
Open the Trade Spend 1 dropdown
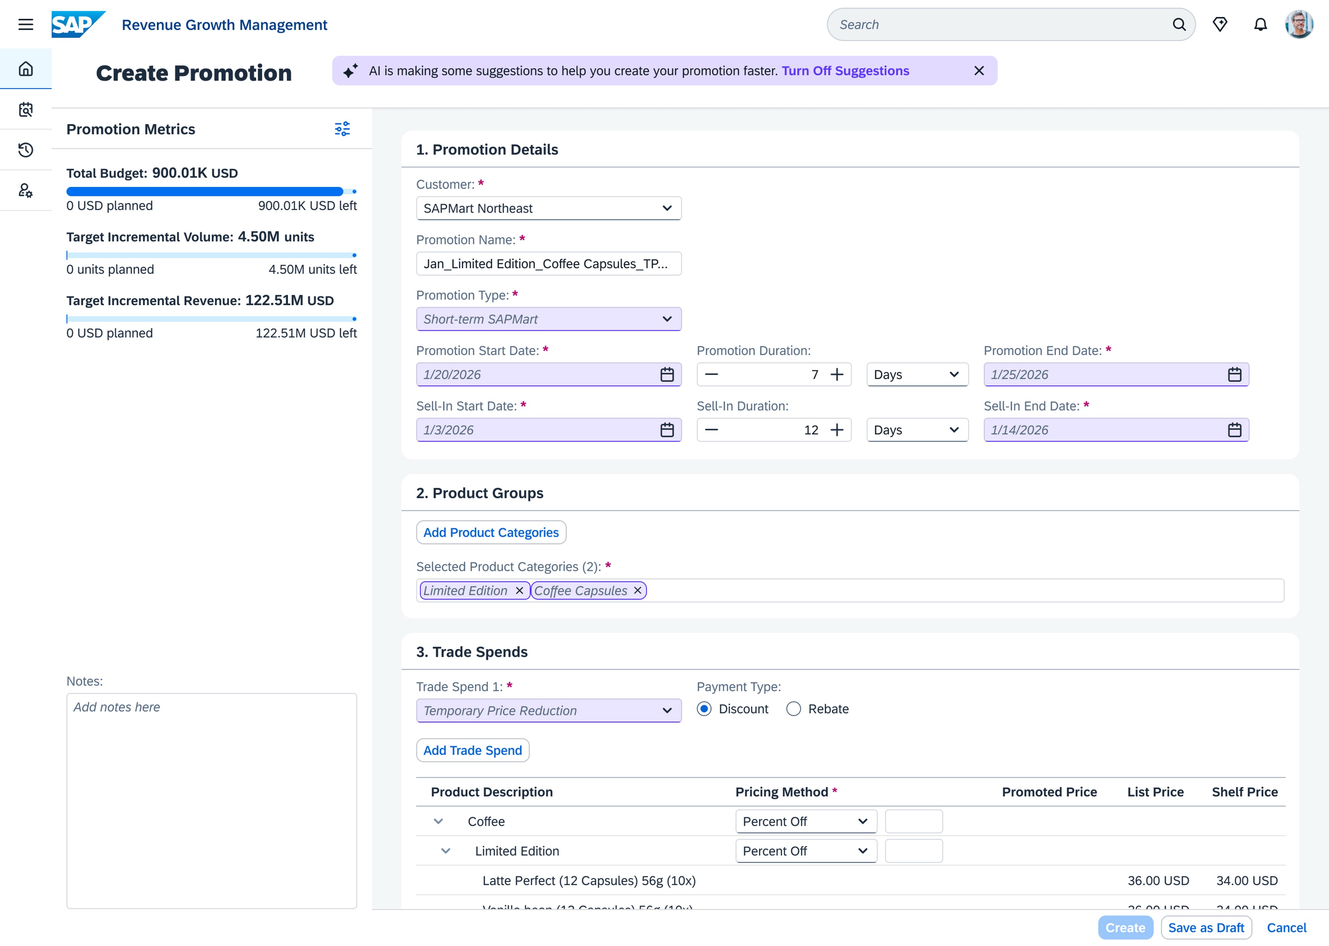pos(548,711)
